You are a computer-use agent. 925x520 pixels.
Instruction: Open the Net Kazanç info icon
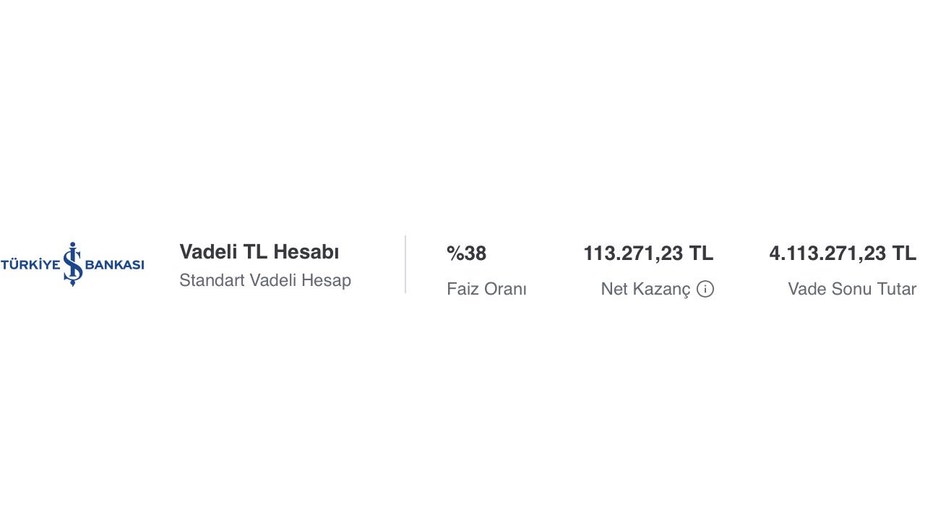[705, 289]
